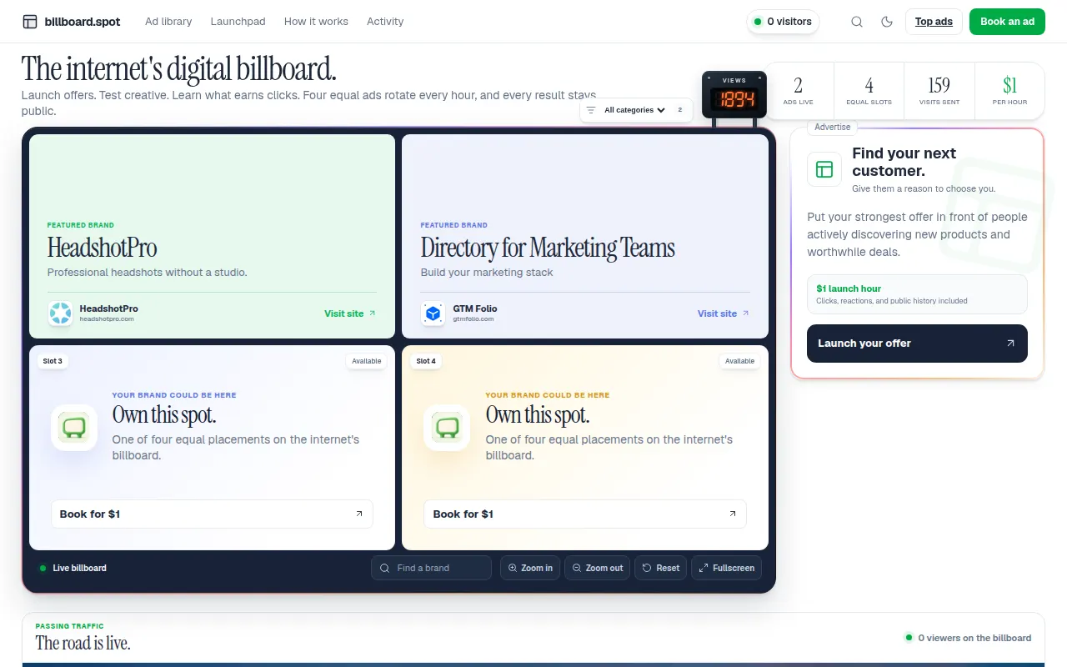
Task: Toggle dark mode moon icon
Action: pos(887,22)
